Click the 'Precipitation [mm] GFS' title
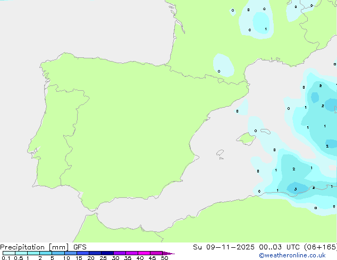Image resolution: width=337 pixels, height=260 pixels. [43, 247]
